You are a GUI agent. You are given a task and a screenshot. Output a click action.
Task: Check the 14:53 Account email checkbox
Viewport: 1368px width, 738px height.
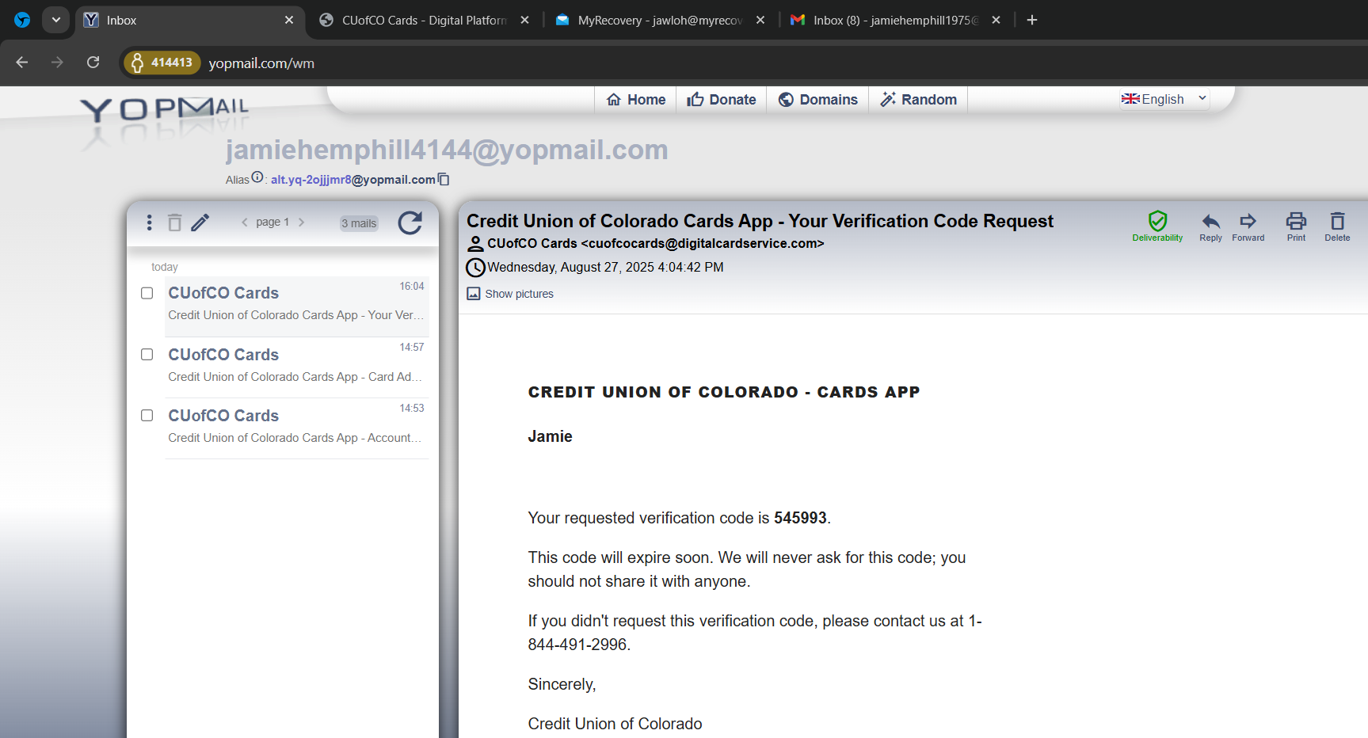147,415
